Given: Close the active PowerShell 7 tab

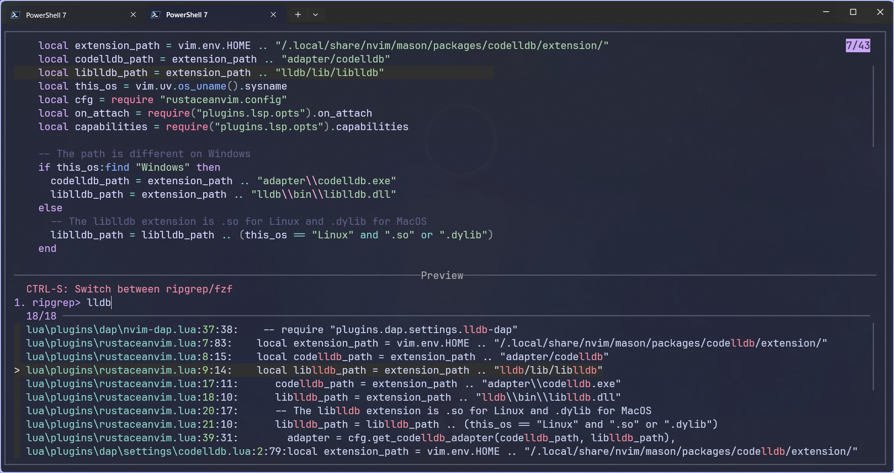Looking at the screenshot, I should tap(273, 14).
